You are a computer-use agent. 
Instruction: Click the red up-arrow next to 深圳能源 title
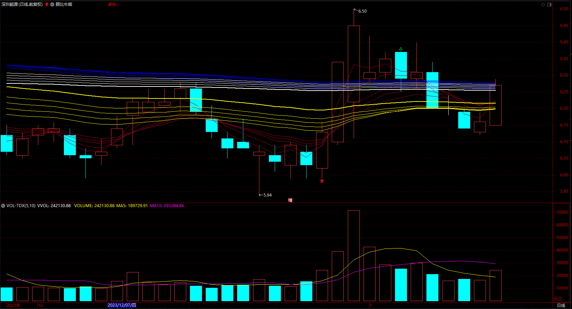[47, 4]
